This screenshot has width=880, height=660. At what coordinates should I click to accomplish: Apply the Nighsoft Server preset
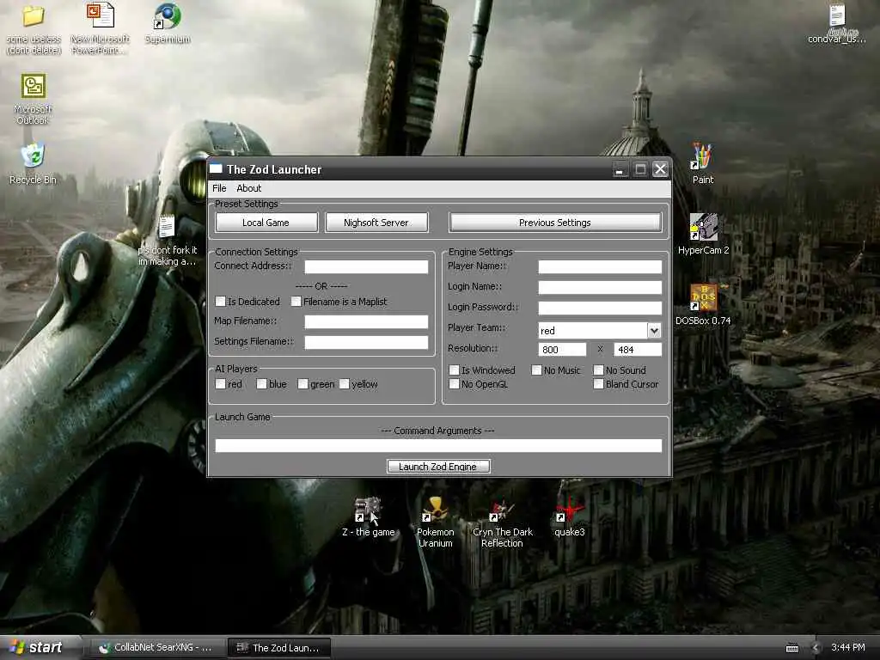pyautogui.click(x=376, y=223)
